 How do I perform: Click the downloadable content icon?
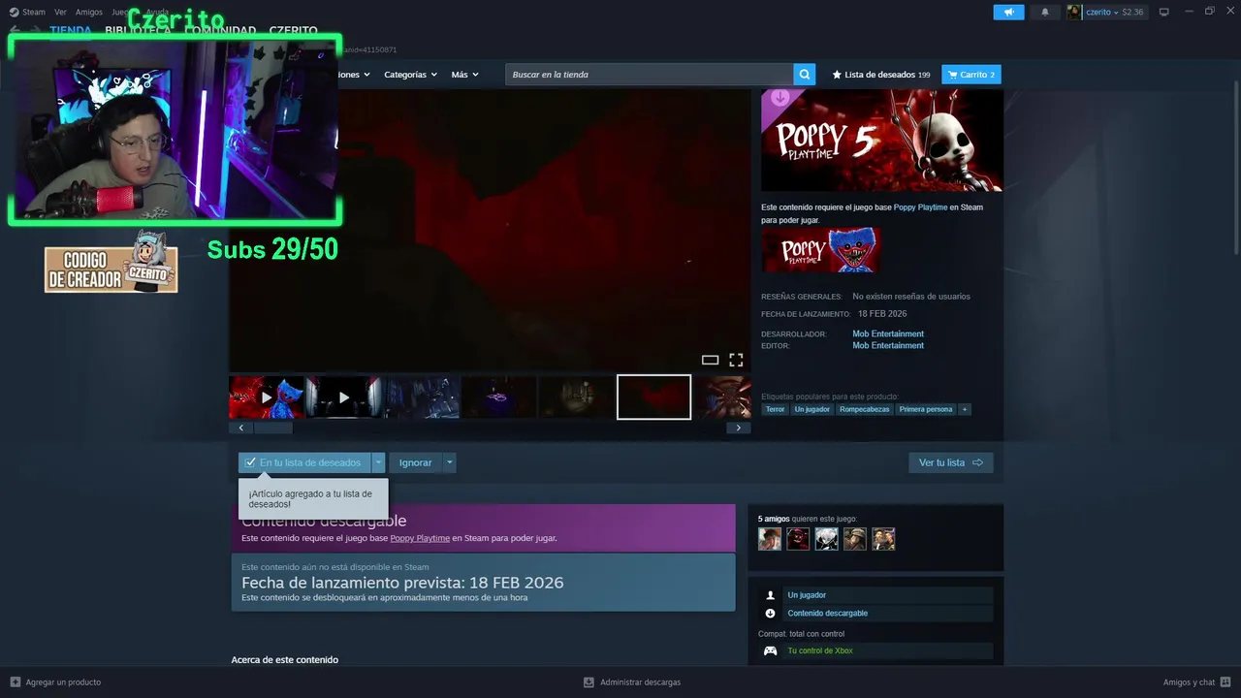[770, 614]
